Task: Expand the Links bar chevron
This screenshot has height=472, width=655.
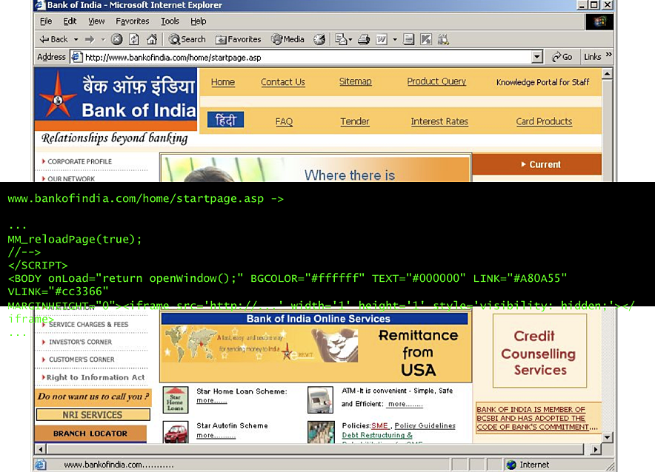Action: point(608,55)
